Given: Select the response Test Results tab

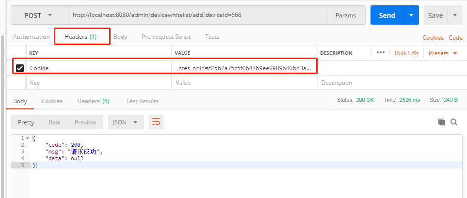Looking at the screenshot, I should (142, 101).
